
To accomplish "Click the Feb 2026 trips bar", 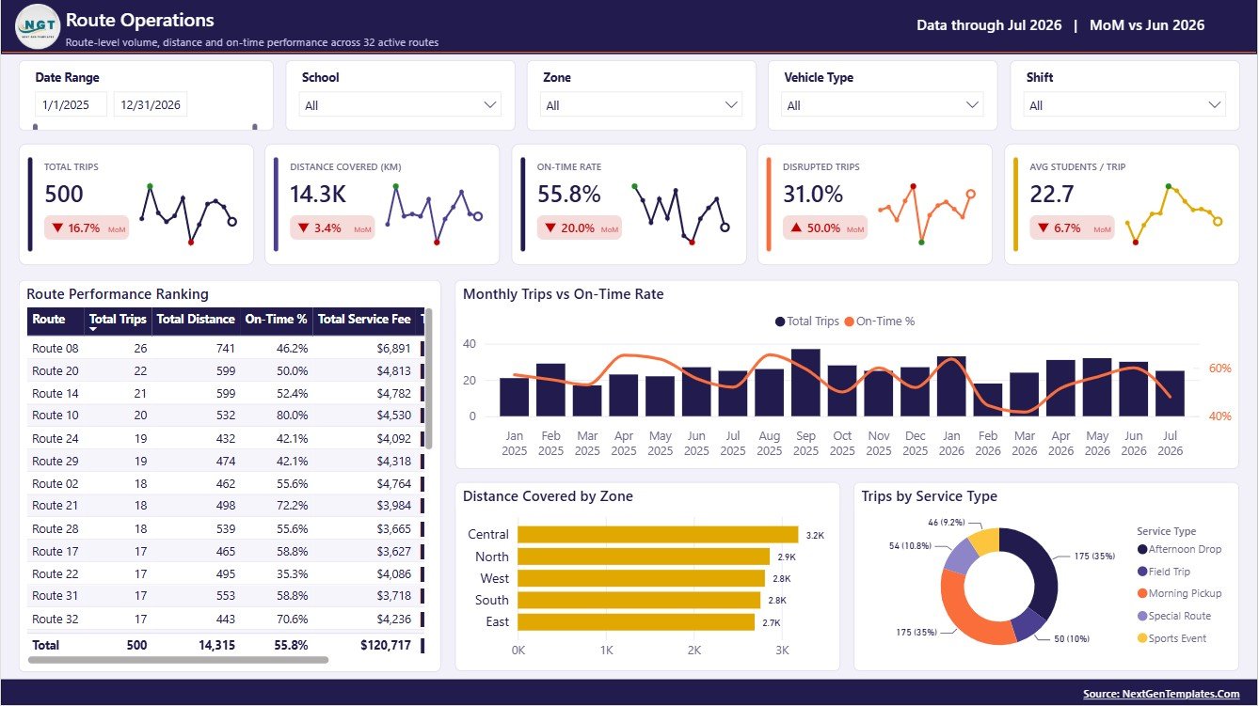I will pos(988,400).
